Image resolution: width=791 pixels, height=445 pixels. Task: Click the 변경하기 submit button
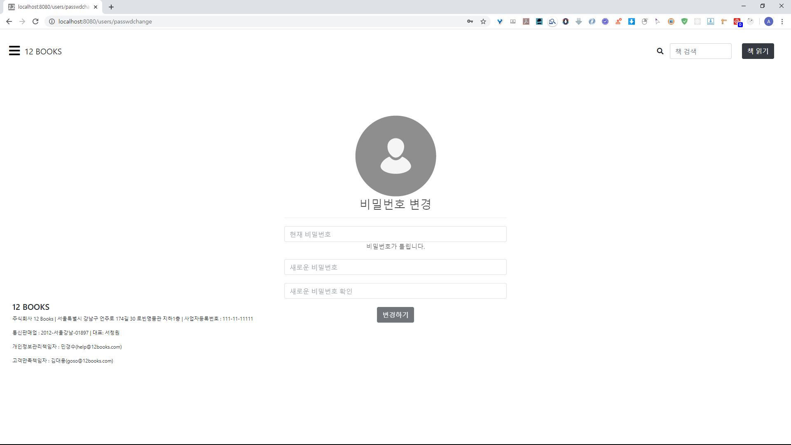point(395,315)
